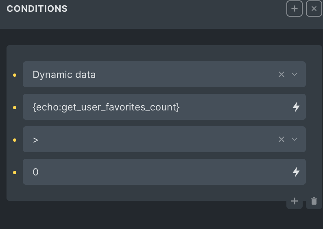323x229 pixels.
Task: Click the CONDITIONS panel heading
Action: tap(37, 9)
